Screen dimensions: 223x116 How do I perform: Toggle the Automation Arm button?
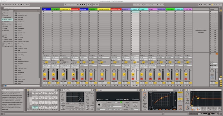tap(88, 4)
